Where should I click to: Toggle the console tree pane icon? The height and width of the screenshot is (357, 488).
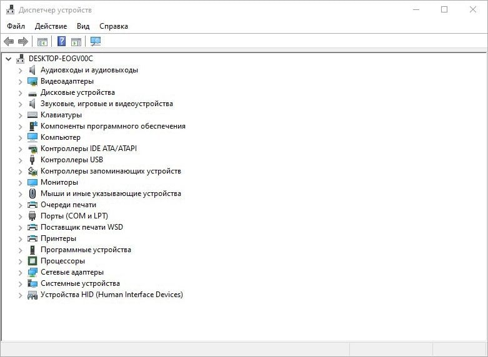click(42, 42)
